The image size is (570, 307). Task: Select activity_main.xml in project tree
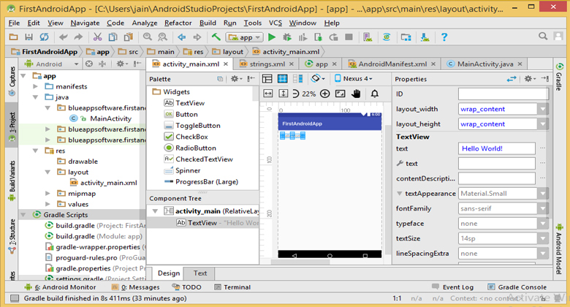click(x=104, y=183)
